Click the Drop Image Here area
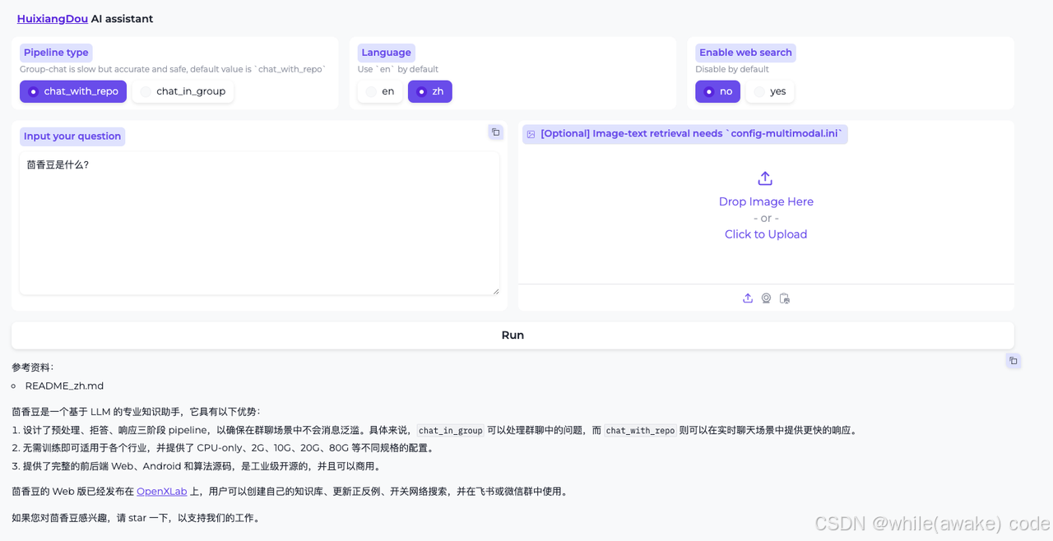Screen dimensions: 1053x541 coord(766,201)
